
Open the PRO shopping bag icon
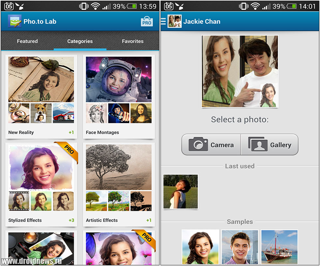(147, 21)
